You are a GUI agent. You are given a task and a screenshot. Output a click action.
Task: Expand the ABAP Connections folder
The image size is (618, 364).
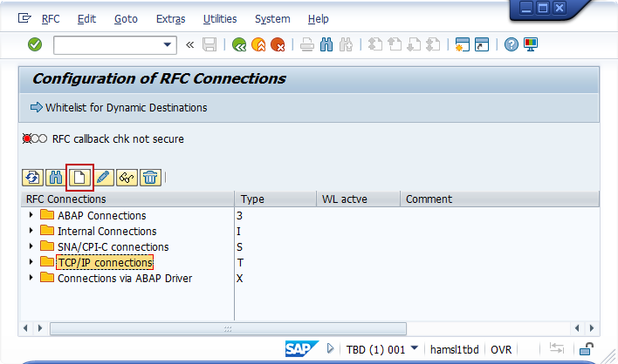pos(32,215)
